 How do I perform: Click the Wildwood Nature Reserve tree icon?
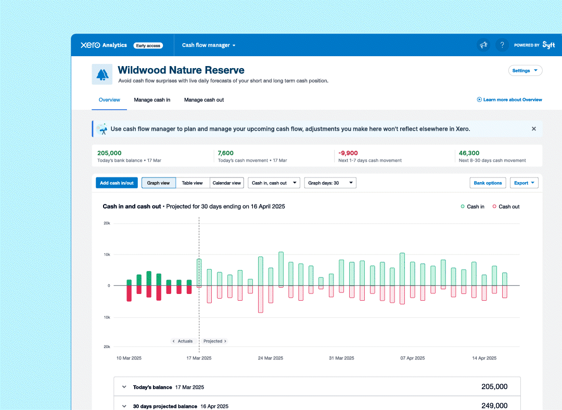click(x=102, y=74)
